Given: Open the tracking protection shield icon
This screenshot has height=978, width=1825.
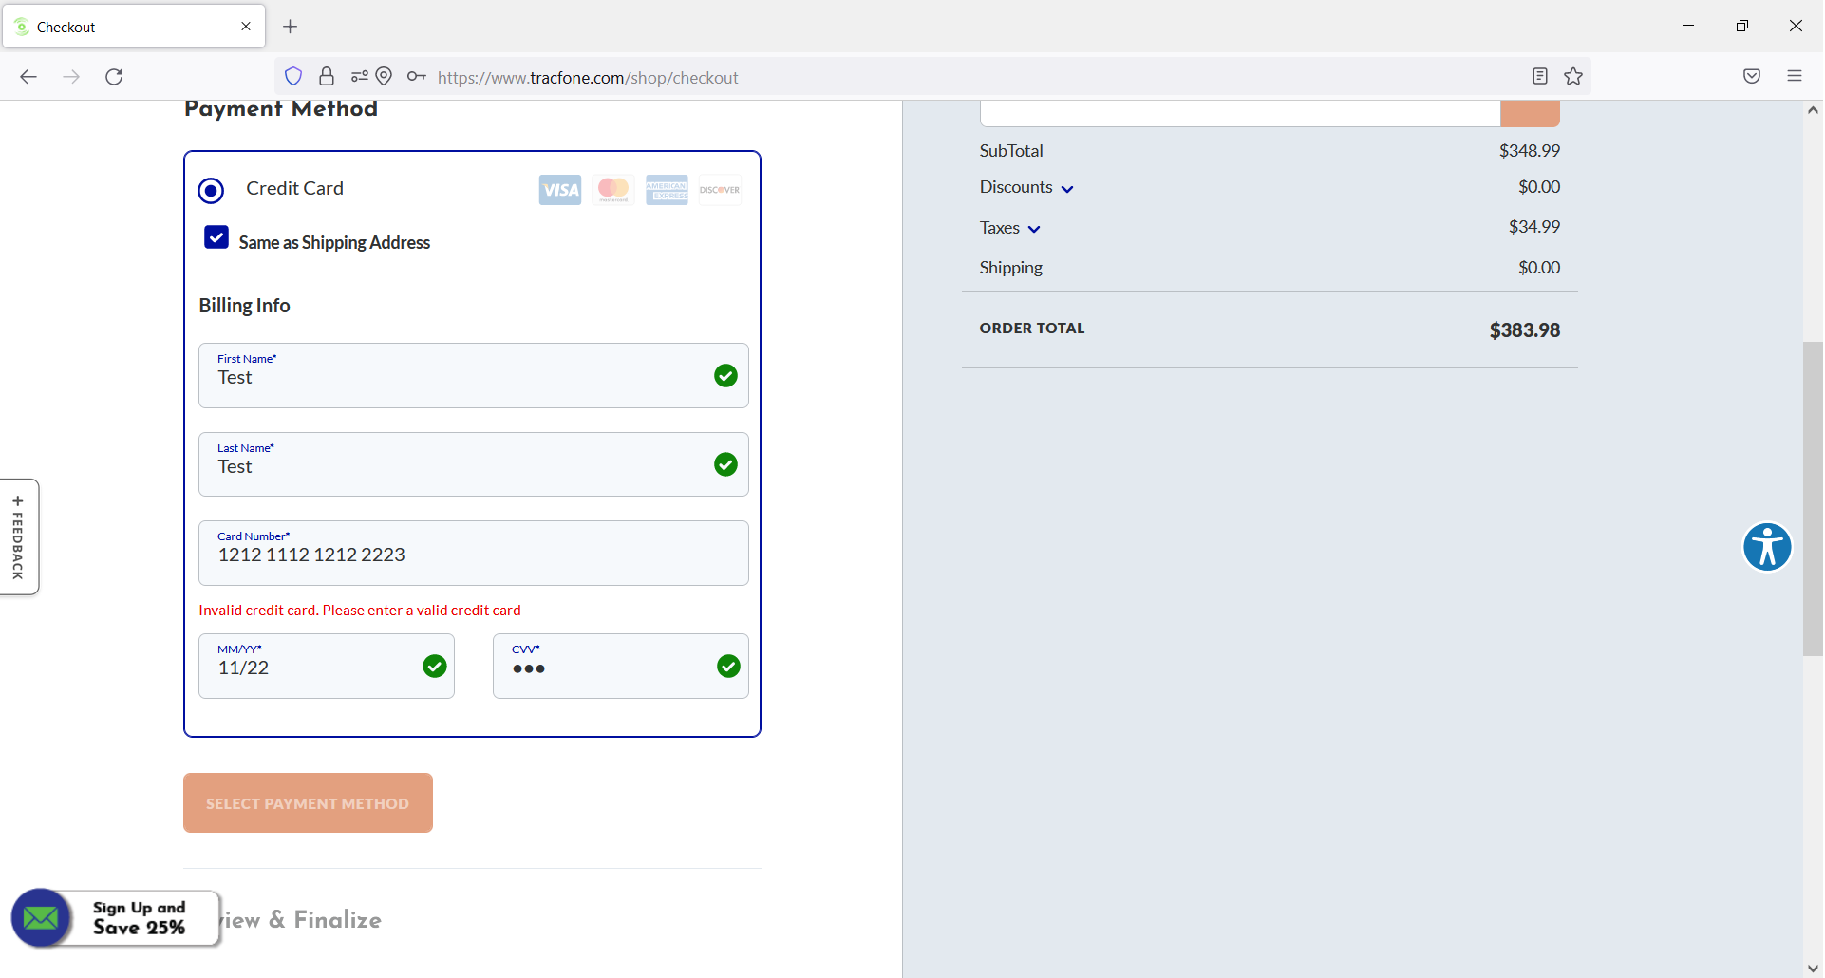Looking at the screenshot, I should (293, 76).
